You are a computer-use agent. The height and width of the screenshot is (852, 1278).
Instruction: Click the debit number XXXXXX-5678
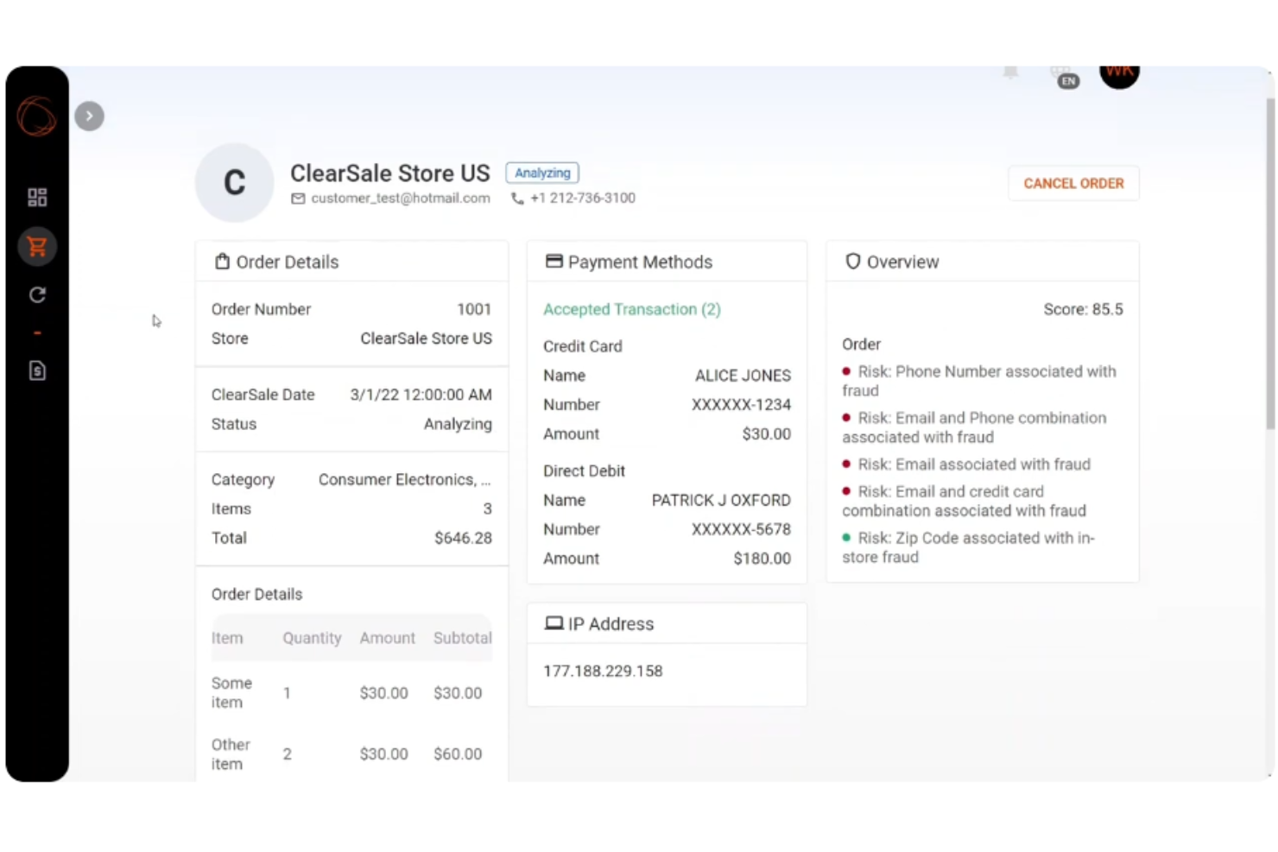point(741,529)
